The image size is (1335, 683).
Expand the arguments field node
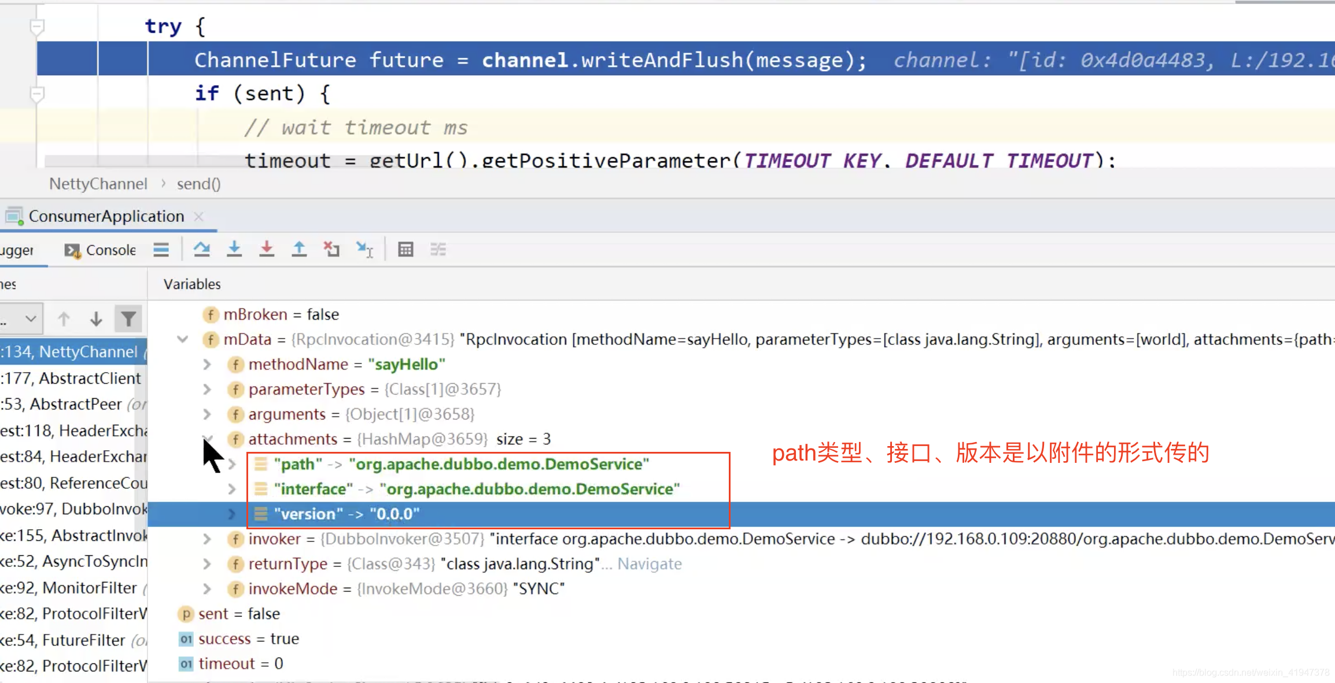tap(207, 414)
